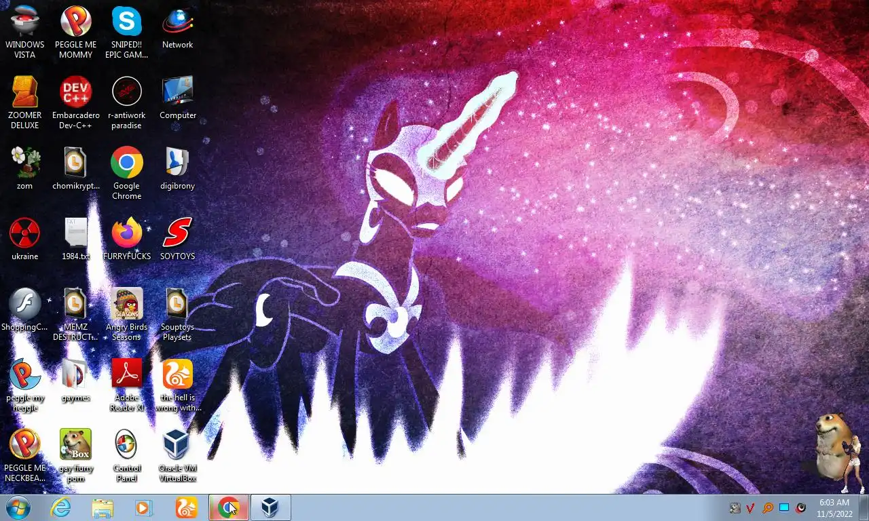
Task: Click the Show desktop strip beside the clock
Action: coord(864,507)
